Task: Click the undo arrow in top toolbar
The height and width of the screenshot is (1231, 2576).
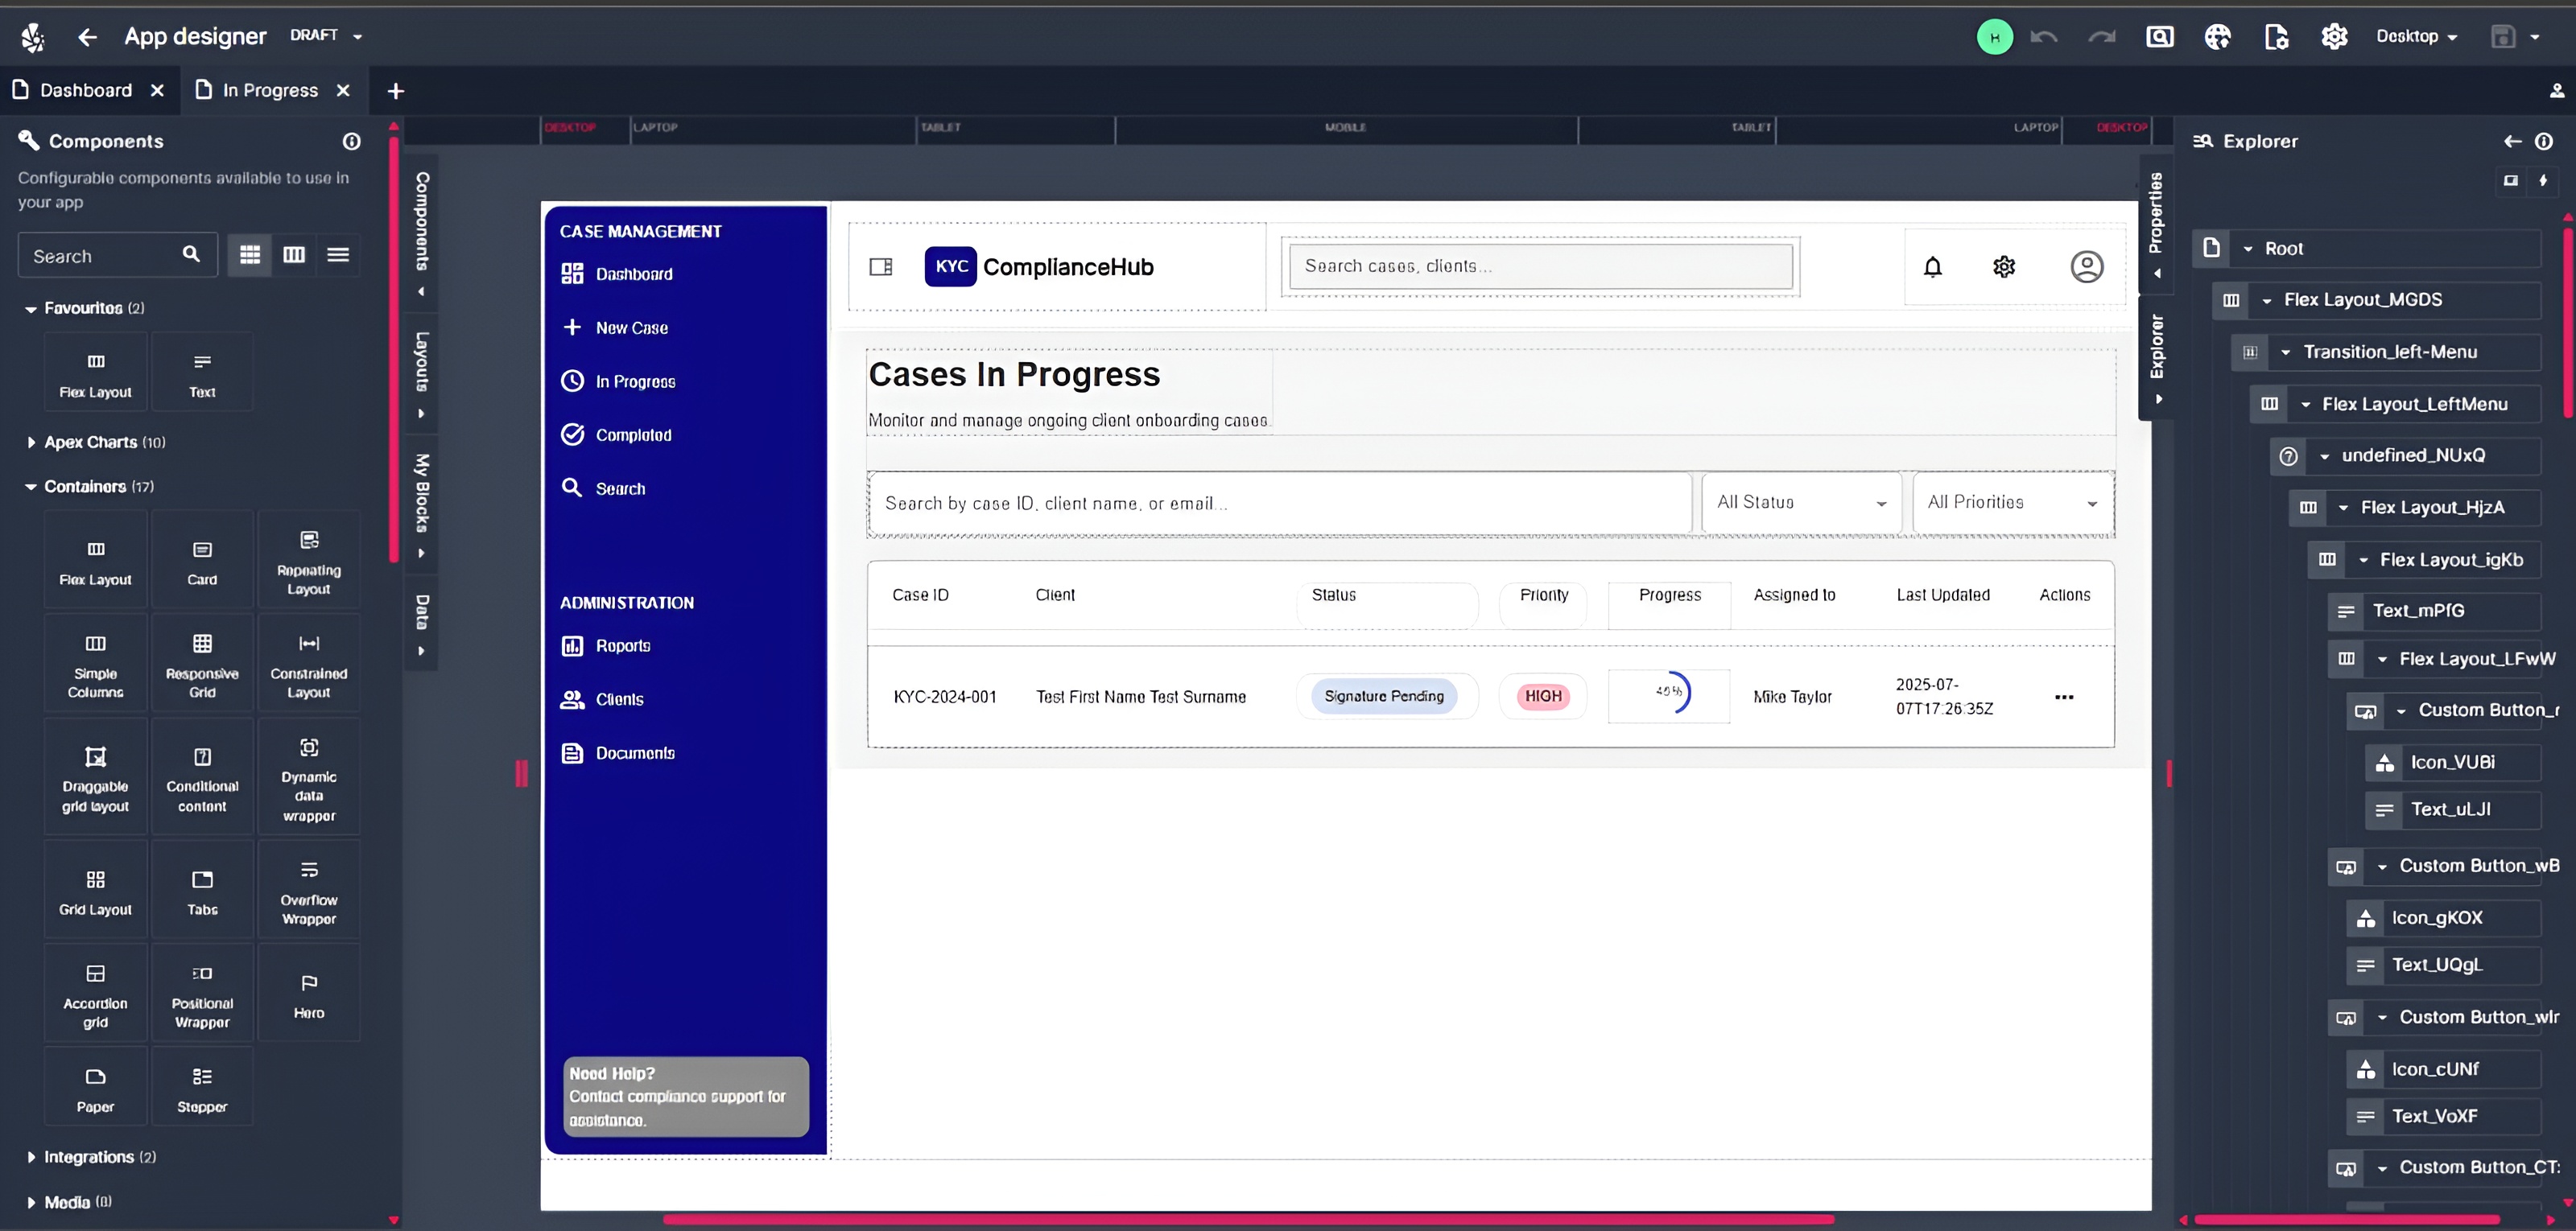Action: pos(2043,37)
